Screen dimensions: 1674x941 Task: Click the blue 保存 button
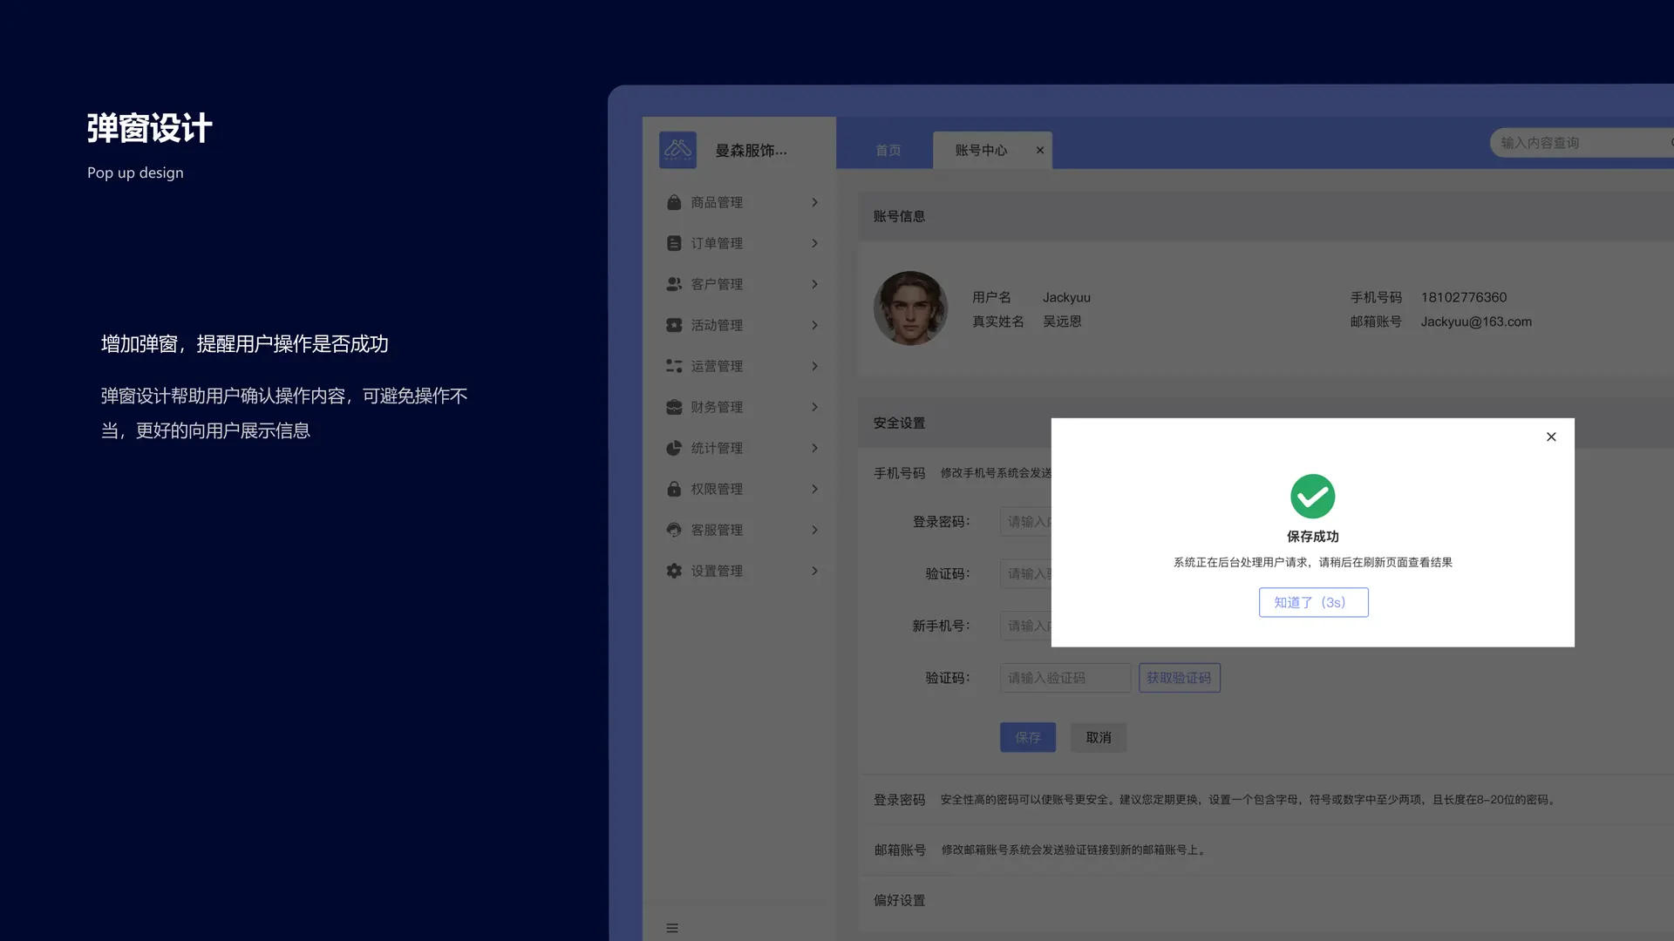coord(1028,737)
